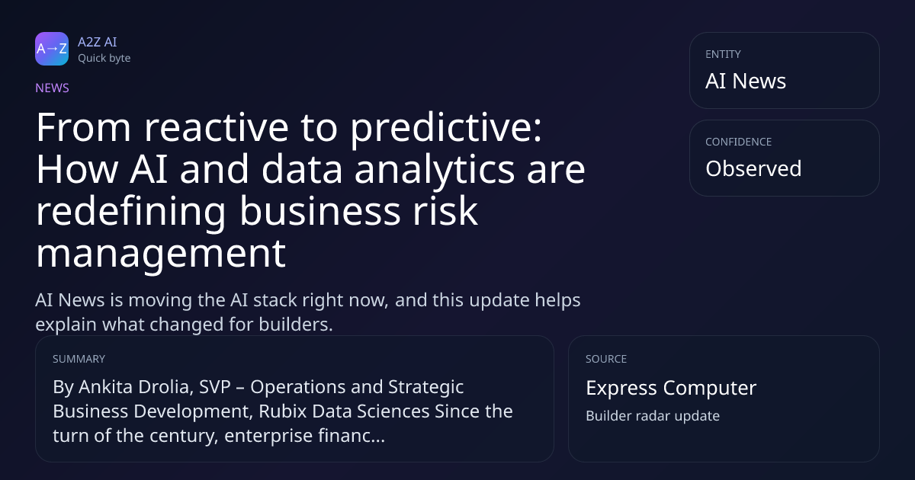Select the Quick byte subtitle text

pos(104,58)
